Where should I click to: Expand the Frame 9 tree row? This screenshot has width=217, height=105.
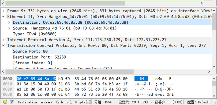click(4, 11)
